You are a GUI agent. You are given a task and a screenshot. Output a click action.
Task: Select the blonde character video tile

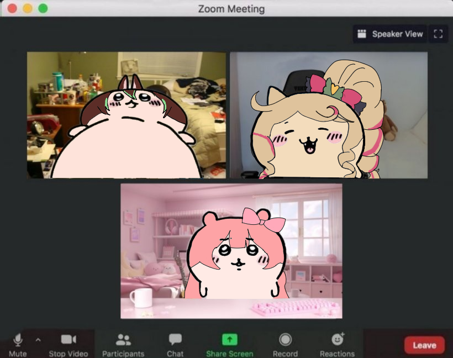coord(329,115)
